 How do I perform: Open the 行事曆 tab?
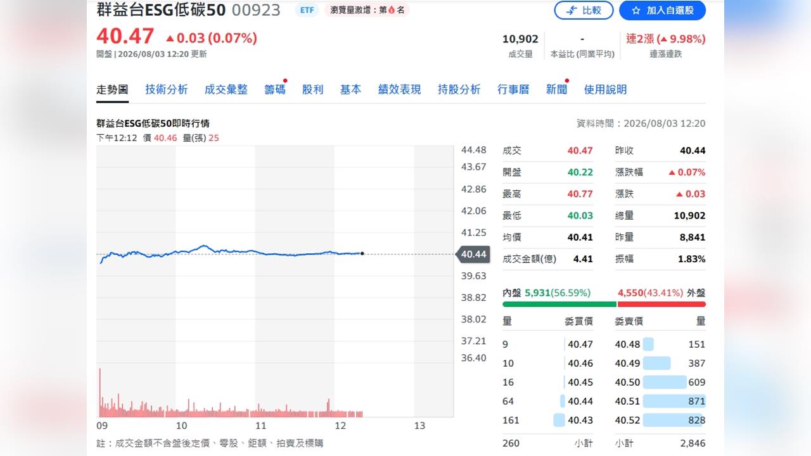[x=513, y=89]
